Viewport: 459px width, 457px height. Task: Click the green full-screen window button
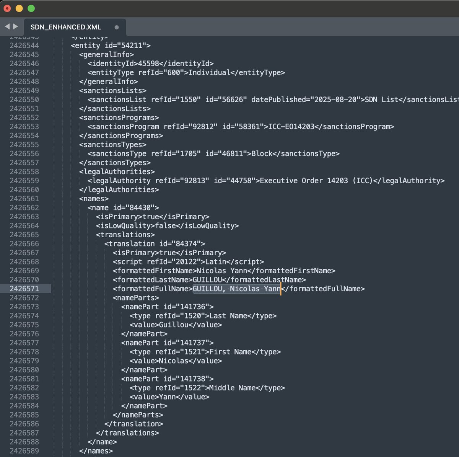[x=31, y=8]
